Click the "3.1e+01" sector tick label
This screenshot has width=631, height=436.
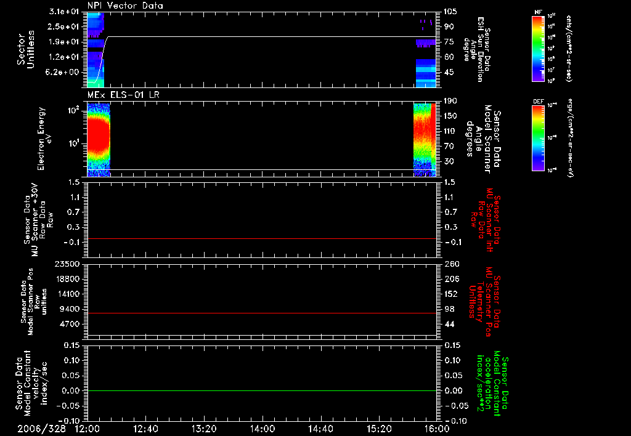(x=64, y=12)
